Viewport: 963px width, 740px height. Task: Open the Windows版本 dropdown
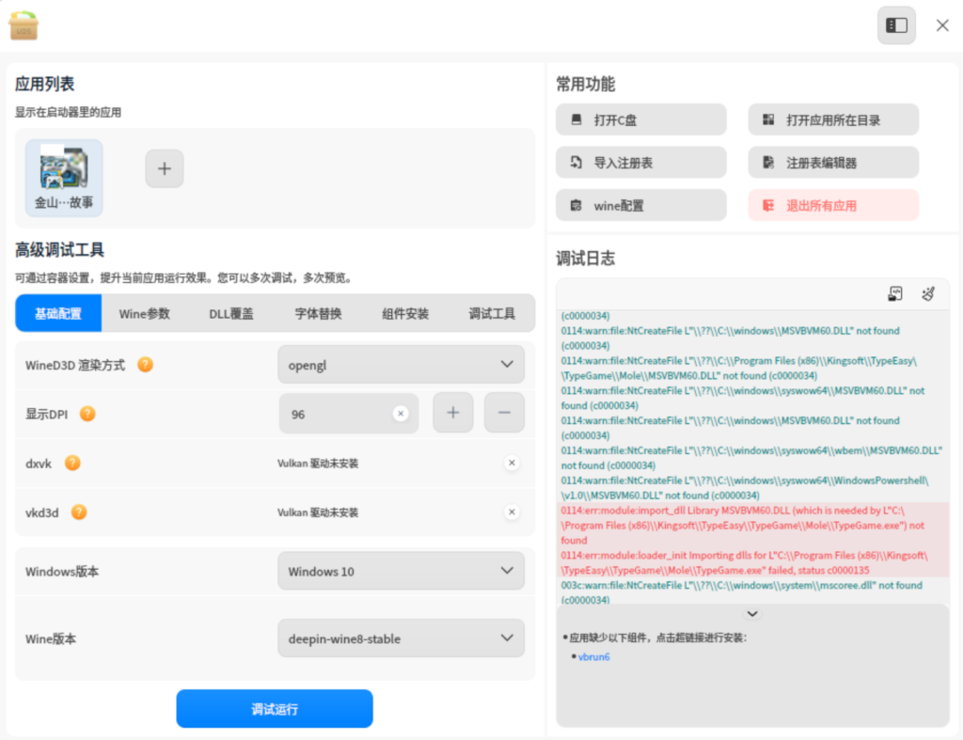tap(401, 571)
